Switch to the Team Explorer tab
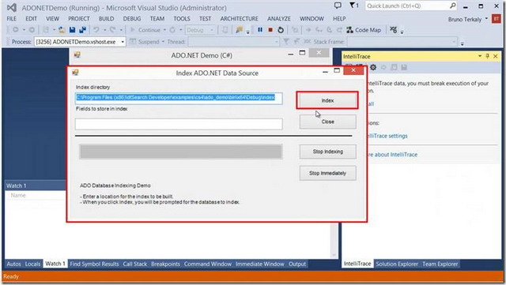 [440, 264]
